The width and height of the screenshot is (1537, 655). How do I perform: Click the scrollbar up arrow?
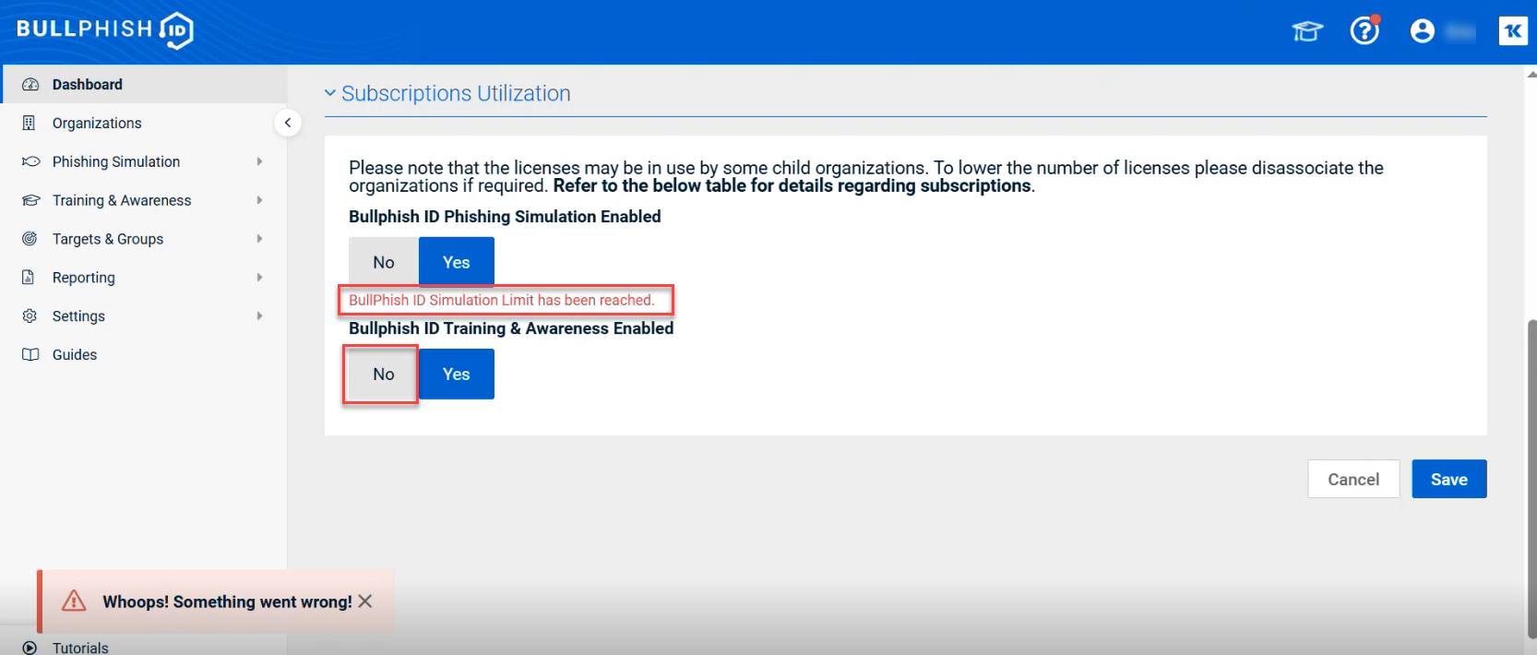pyautogui.click(x=1532, y=73)
